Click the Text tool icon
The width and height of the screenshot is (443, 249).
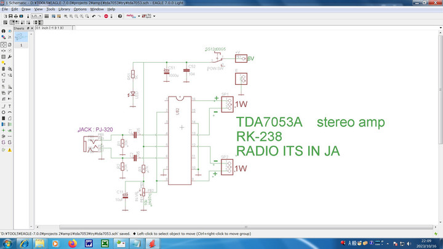coord(10,105)
